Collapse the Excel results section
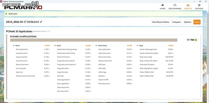209x103 pixels. tap(55, 46)
